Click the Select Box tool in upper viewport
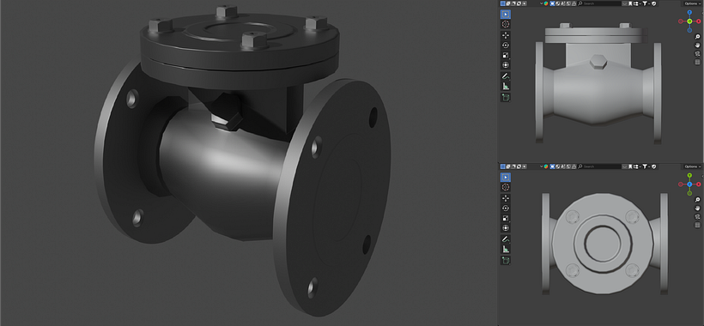 click(x=506, y=14)
